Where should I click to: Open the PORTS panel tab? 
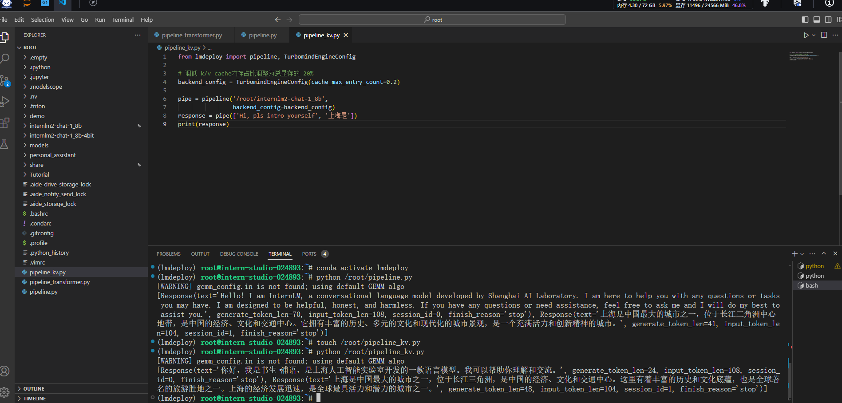pyautogui.click(x=309, y=254)
